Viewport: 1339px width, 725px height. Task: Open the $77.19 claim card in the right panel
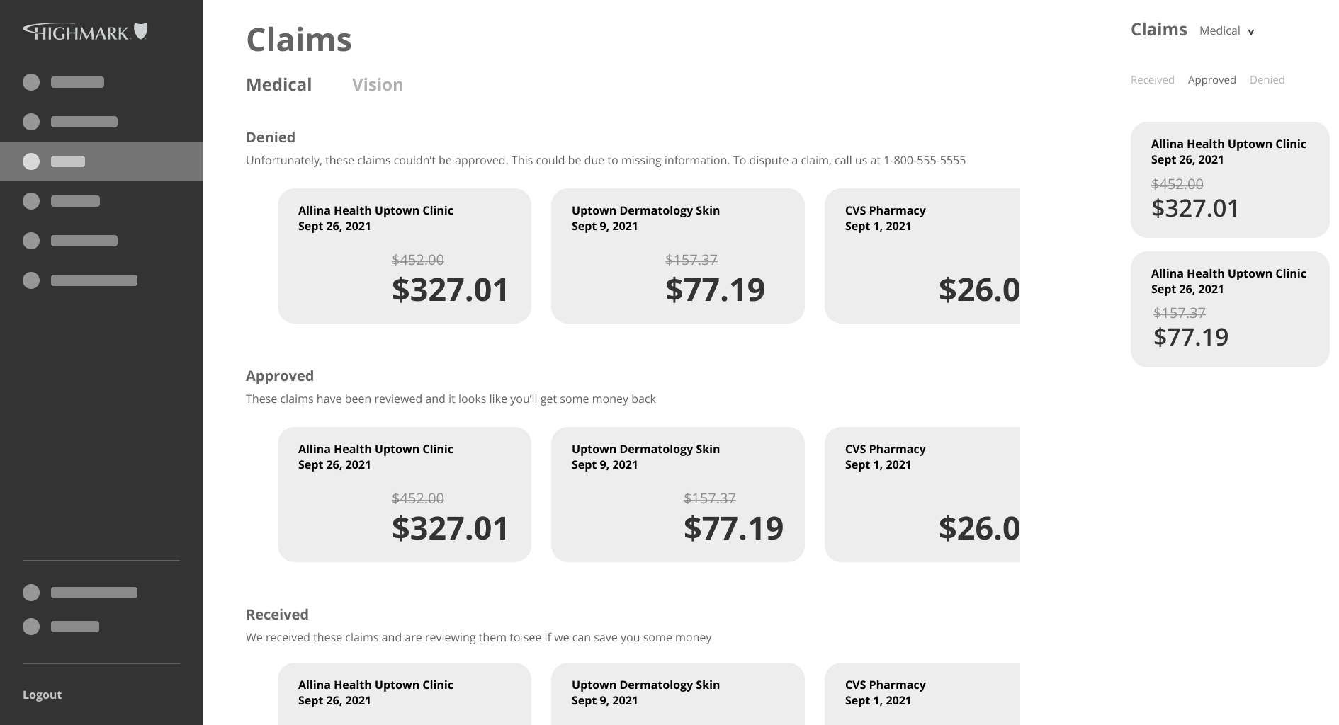pos(1230,309)
